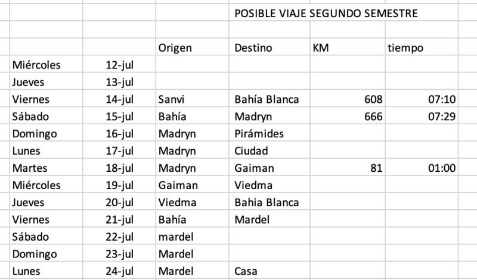Click the cell with value 81
The image size is (477, 280).
(x=348, y=168)
